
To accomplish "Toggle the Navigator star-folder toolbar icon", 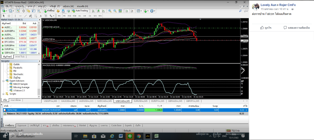I will (29, 11).
